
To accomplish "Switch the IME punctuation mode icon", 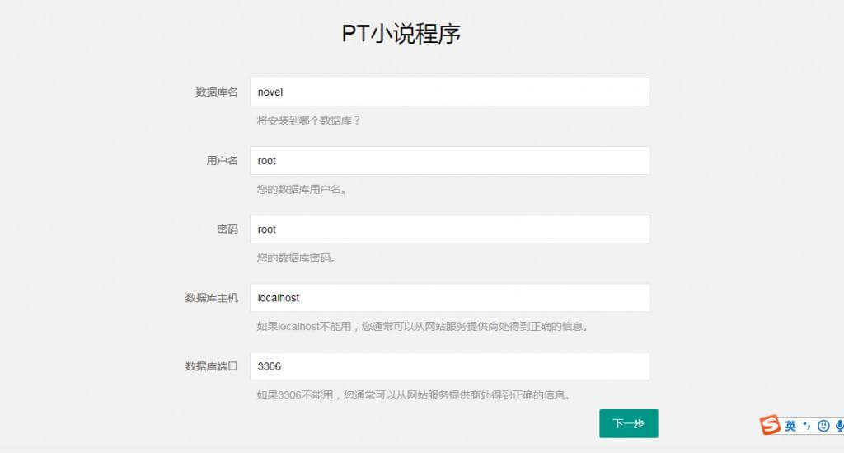I will pyautogui.click(x=806, y=426).
